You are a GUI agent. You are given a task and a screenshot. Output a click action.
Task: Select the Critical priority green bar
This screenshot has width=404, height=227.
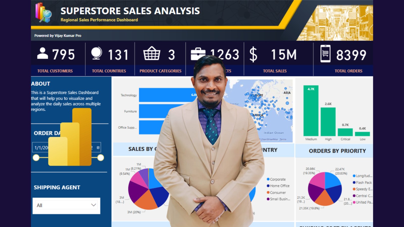[345, 132]
